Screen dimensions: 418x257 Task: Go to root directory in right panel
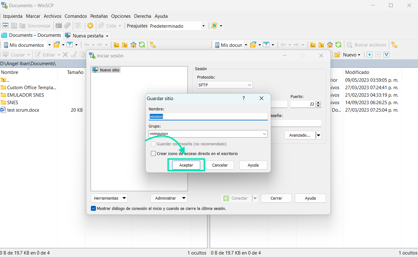(321, 45)
